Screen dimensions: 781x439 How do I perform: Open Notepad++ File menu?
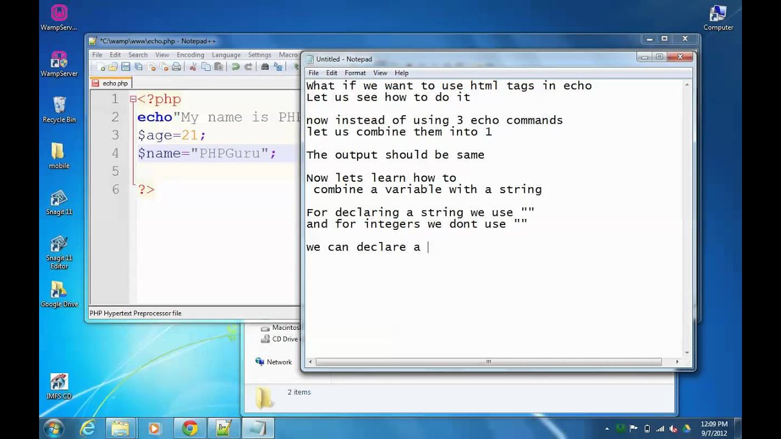click(97, 55)
